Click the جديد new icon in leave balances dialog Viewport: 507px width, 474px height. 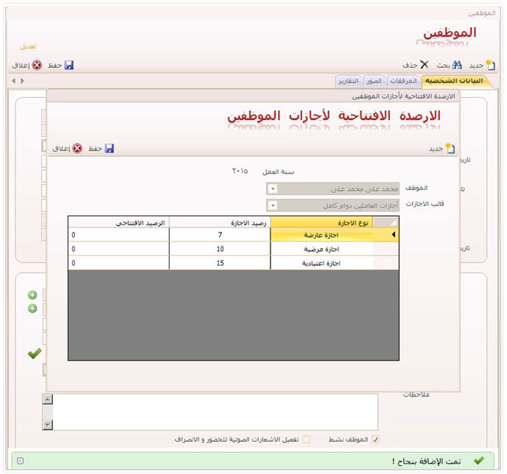450,148
